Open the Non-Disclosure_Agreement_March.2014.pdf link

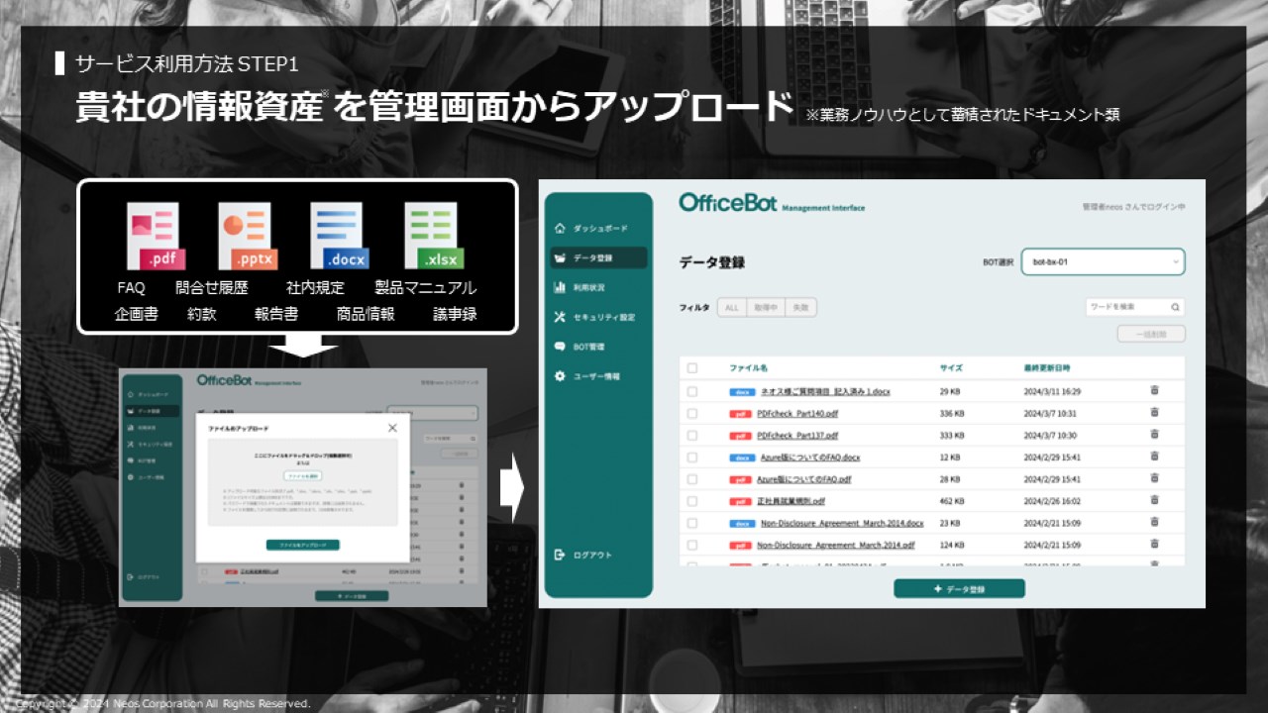click(x=836, y=545)
